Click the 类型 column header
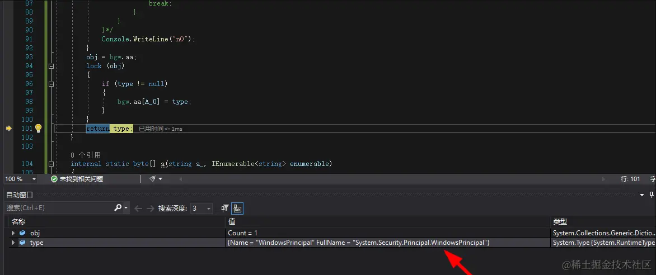 click(603, 221)
